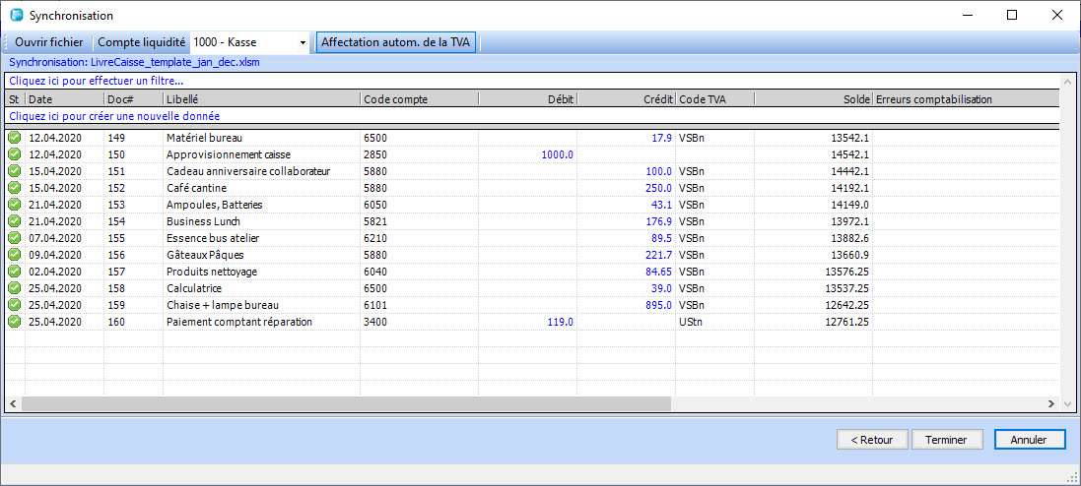The image size is (1081, 486).
Task: Click green check icon for Gâteaux Pâques
Action: pyautogui.click(x=14, y=255)
